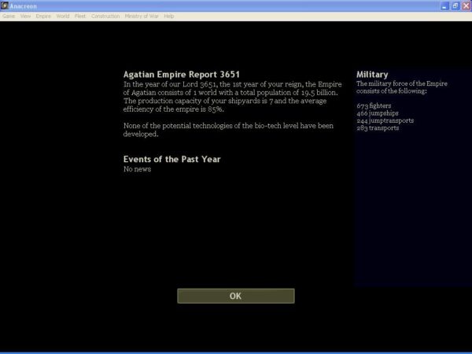Click the Anacreon title bar text
The image size is (472, 354).
click(x=24, y=6)
